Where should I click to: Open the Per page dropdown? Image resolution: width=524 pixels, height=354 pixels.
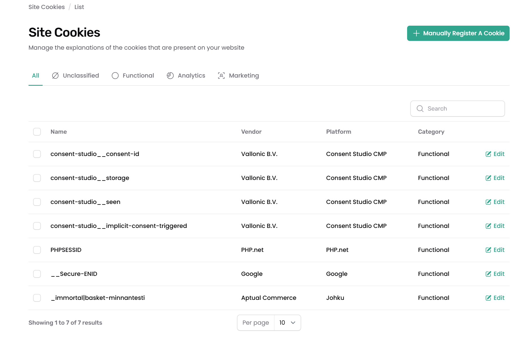(x=287, y=323)
